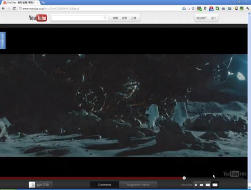Open a new browser tab

43,3
